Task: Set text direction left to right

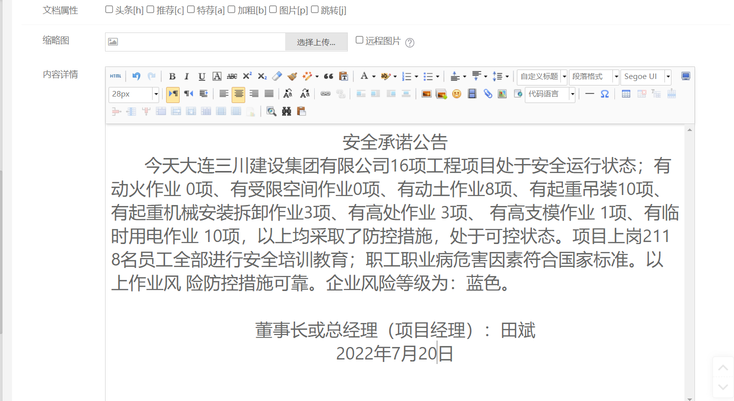Action: [173, 94]
